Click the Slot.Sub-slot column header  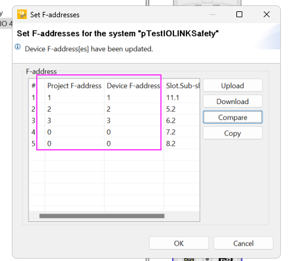coord(182,86)
